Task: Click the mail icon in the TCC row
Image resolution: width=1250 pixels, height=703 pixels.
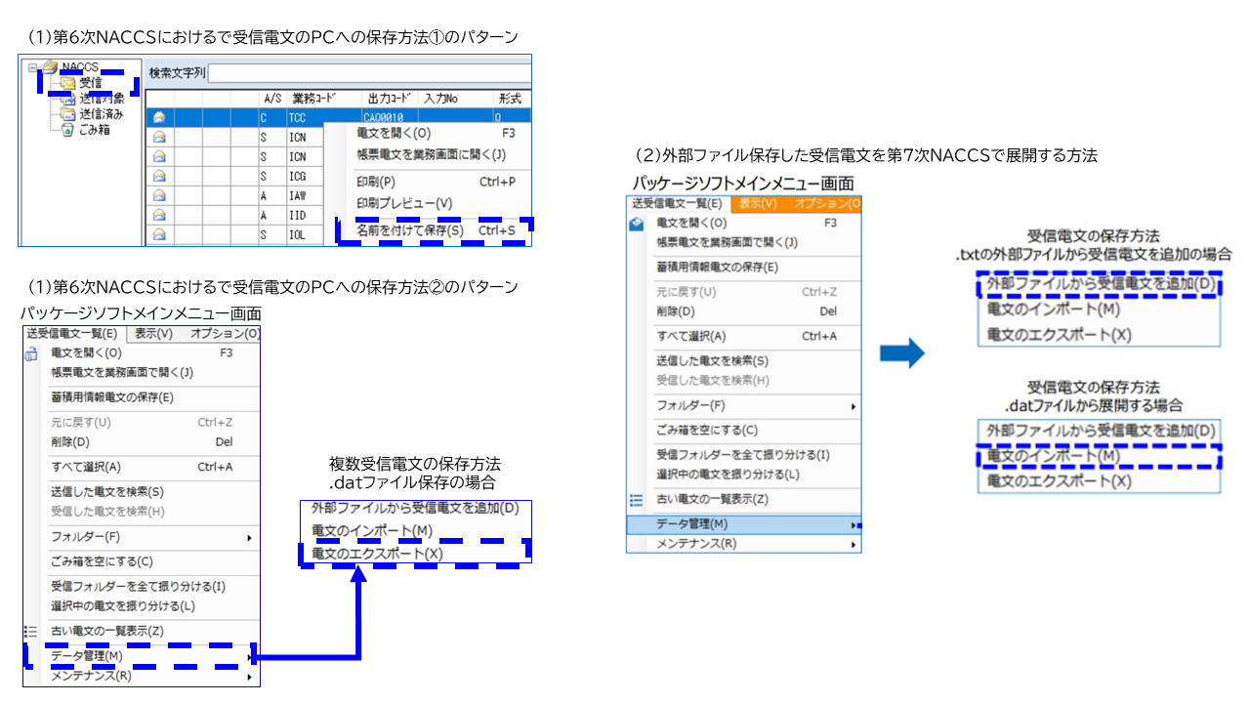Action: point(159,118)
